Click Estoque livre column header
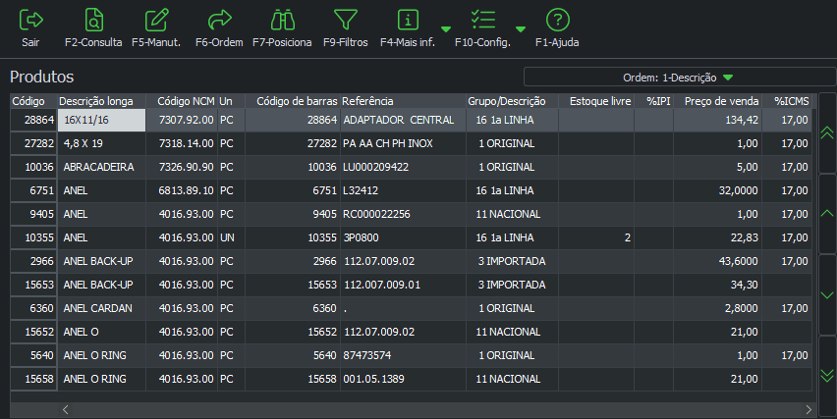Viewport: 837px width, 419px height. pos(596,101)
